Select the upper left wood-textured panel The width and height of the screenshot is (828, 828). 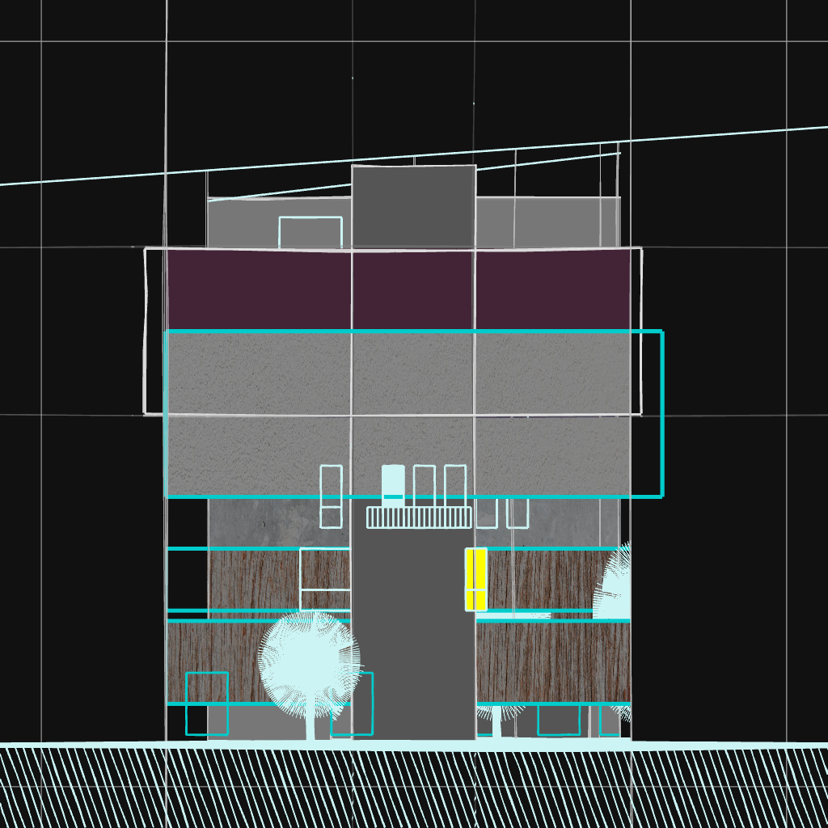point(254,579)
